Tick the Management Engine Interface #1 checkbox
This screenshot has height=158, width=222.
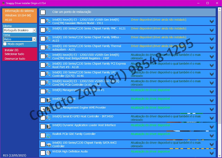click(43, 91)
